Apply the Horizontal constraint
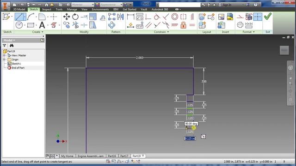 point(175,25)
